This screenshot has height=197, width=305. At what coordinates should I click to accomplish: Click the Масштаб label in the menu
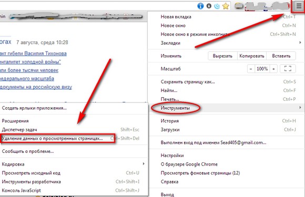(x=170, y=69)
